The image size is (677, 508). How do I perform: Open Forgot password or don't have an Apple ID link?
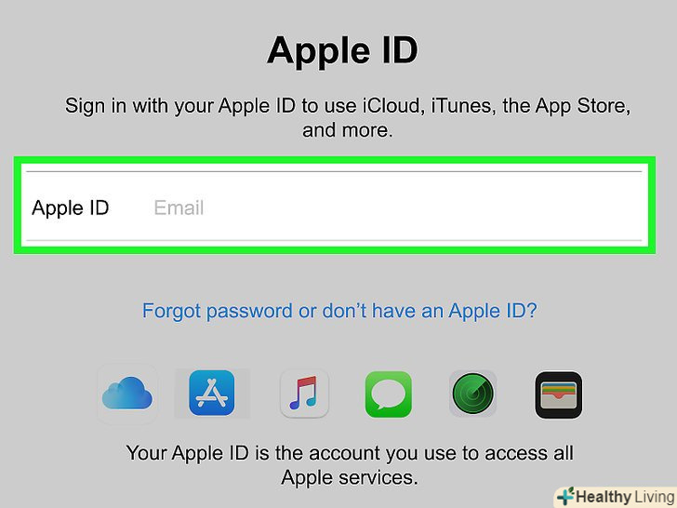[339, 311]
